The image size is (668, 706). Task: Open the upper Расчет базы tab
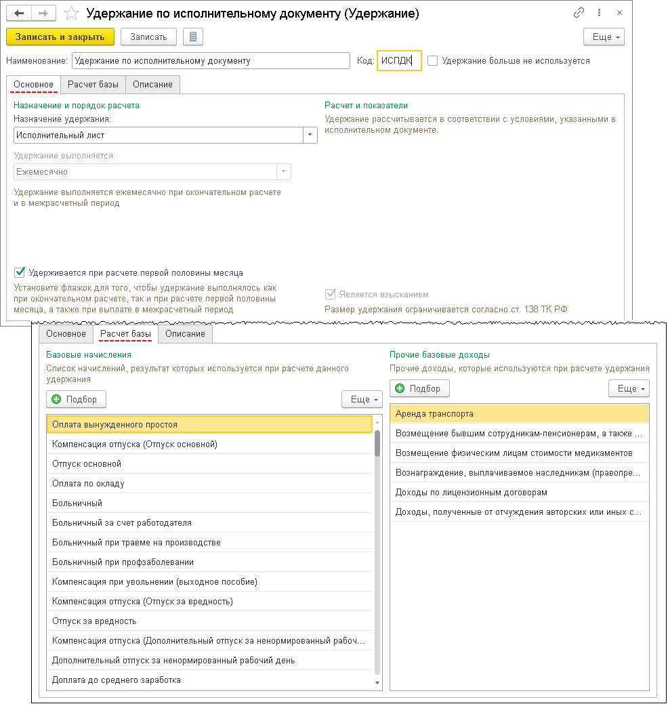93,85
